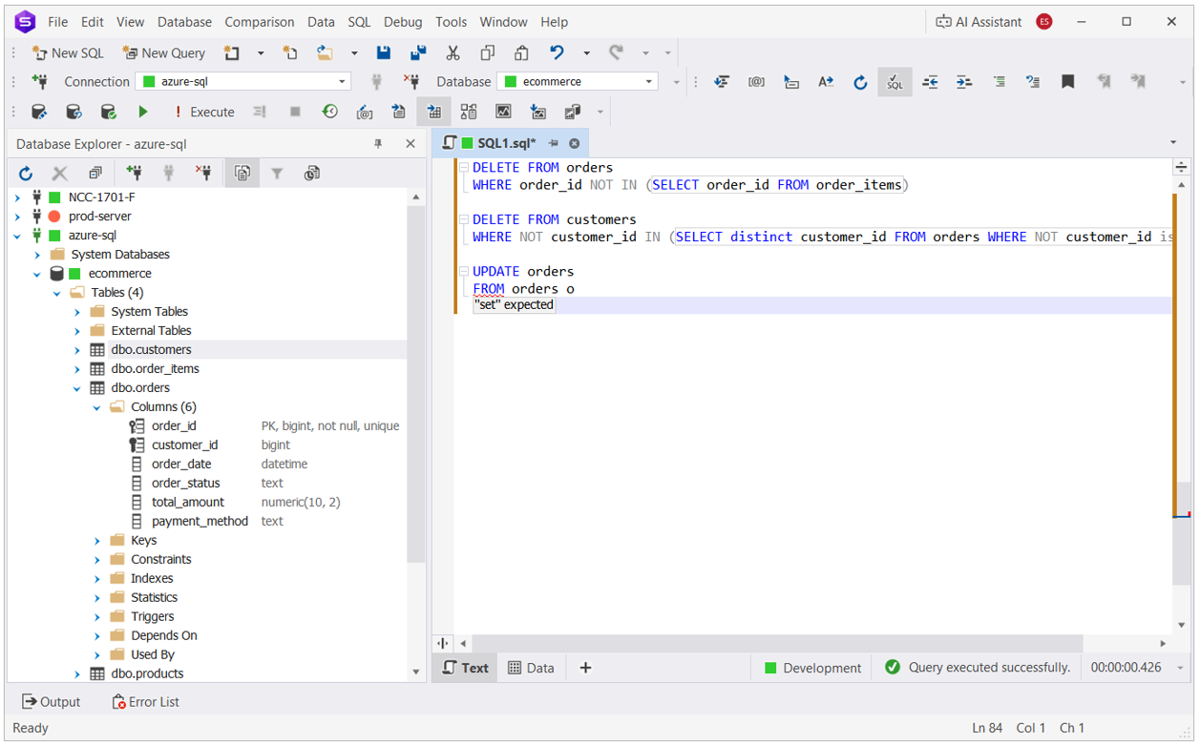1200x745 pixels.
Task: Click the Refresh icon in SQL toolbar
Action: tap(860, 82)
